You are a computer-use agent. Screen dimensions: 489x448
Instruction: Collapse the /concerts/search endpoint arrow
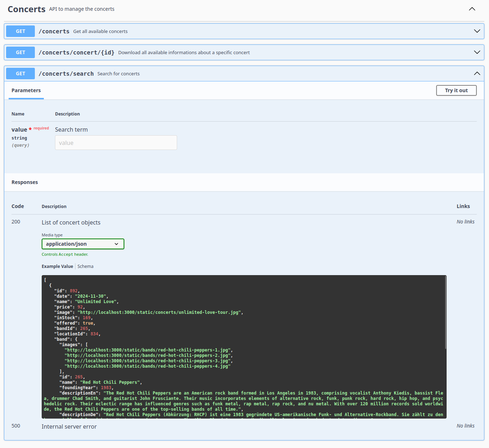[x=477, y=74]
